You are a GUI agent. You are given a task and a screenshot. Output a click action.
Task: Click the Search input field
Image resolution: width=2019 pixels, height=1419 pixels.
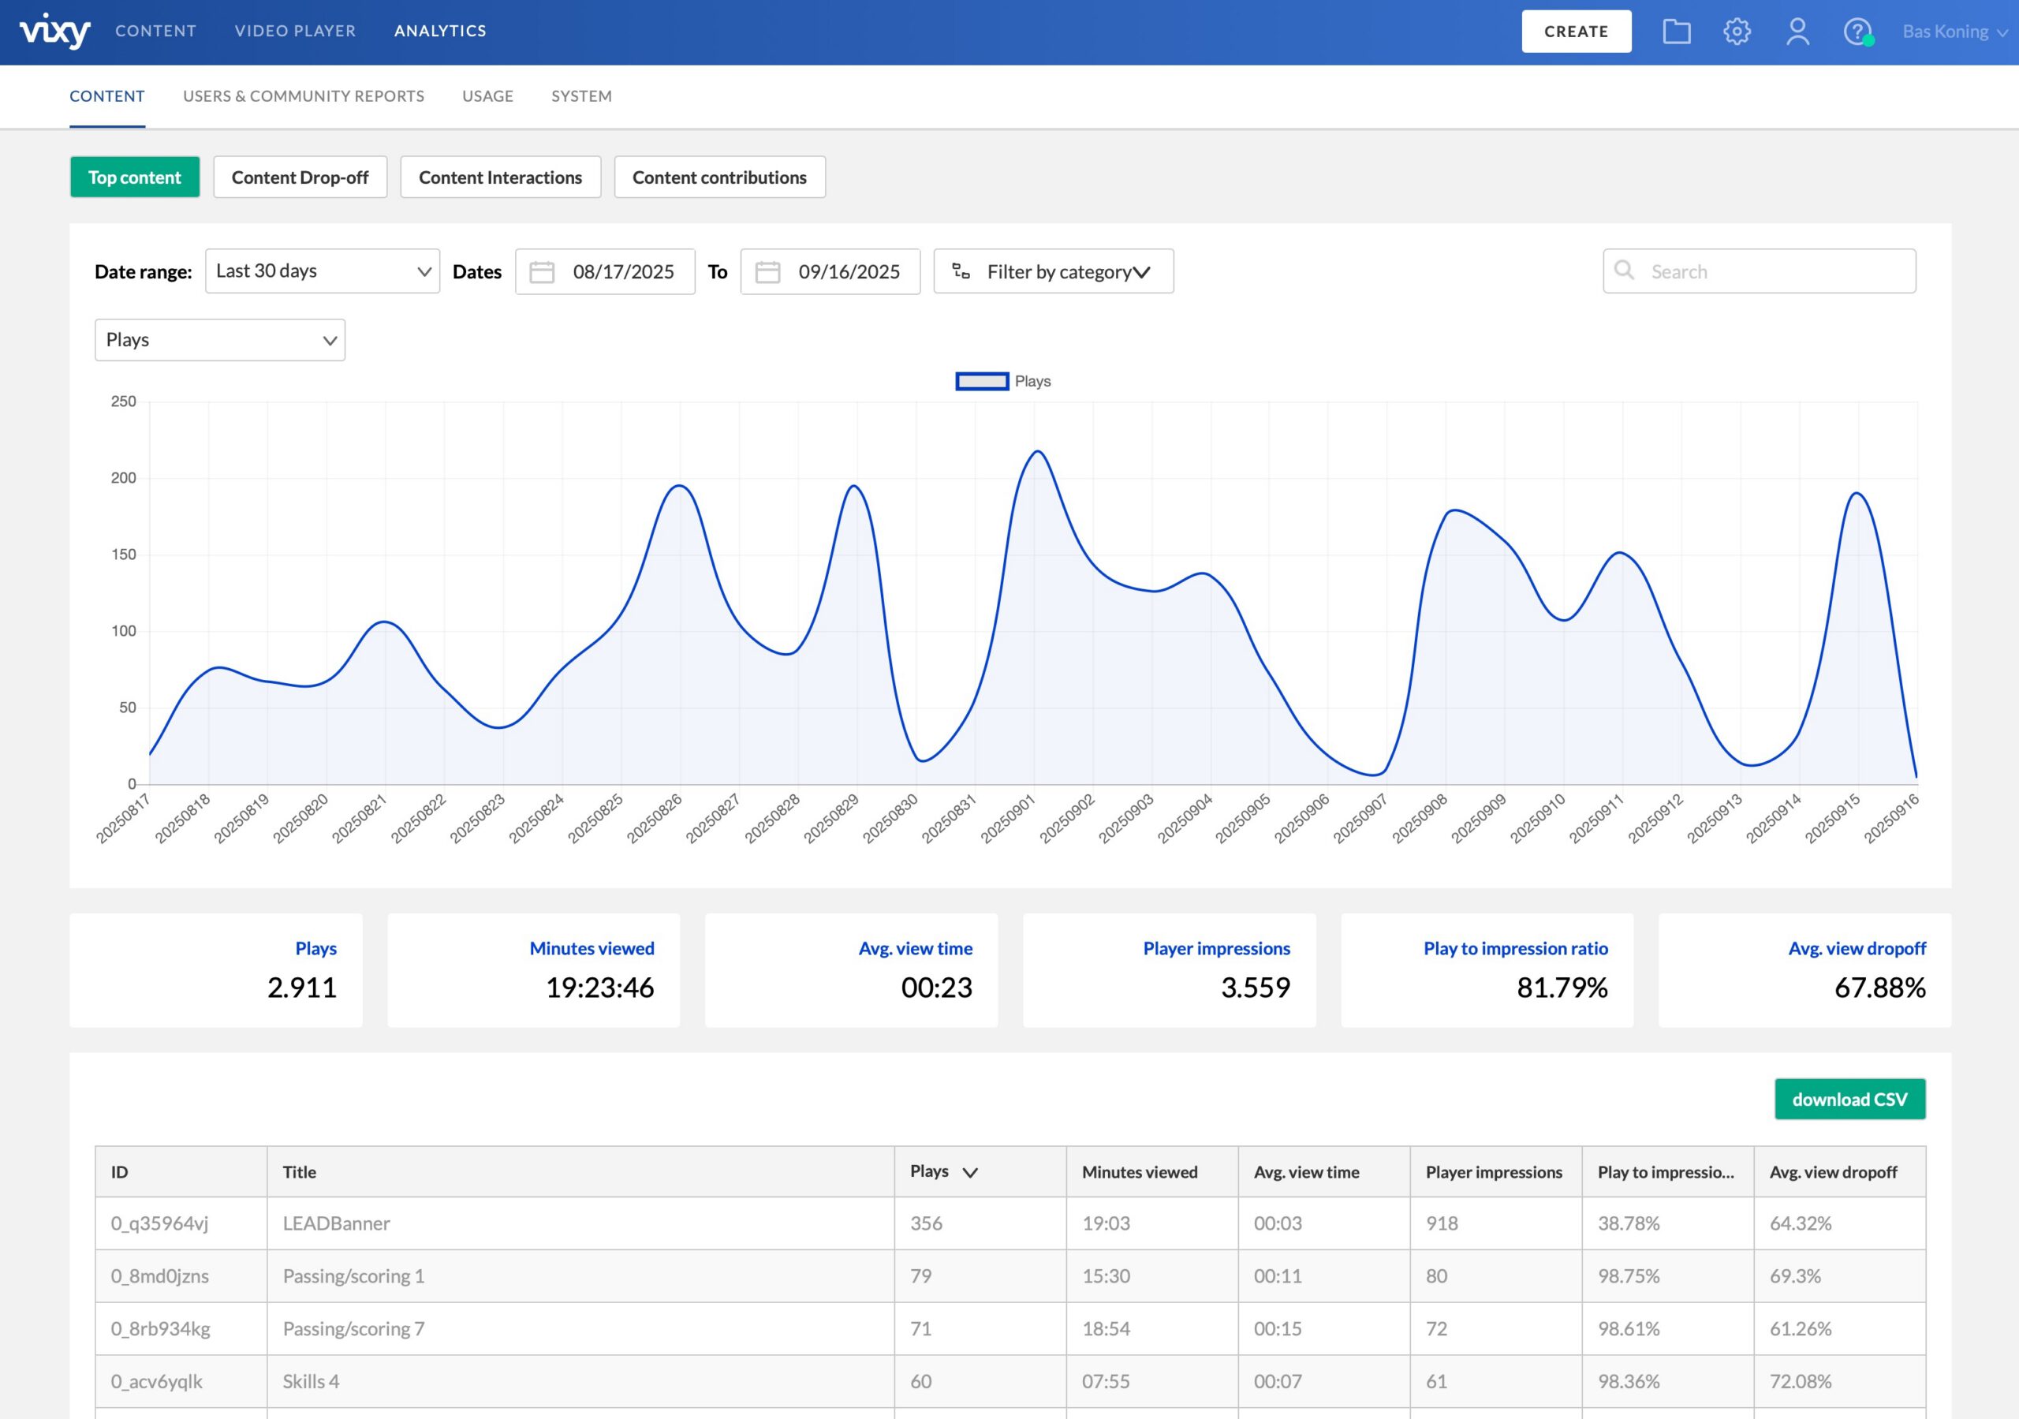click(x=1760, y=271)
